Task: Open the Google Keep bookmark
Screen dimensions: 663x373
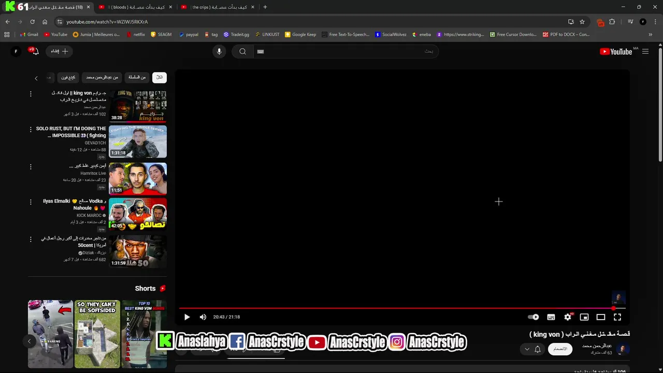Action: click(300, 35)
